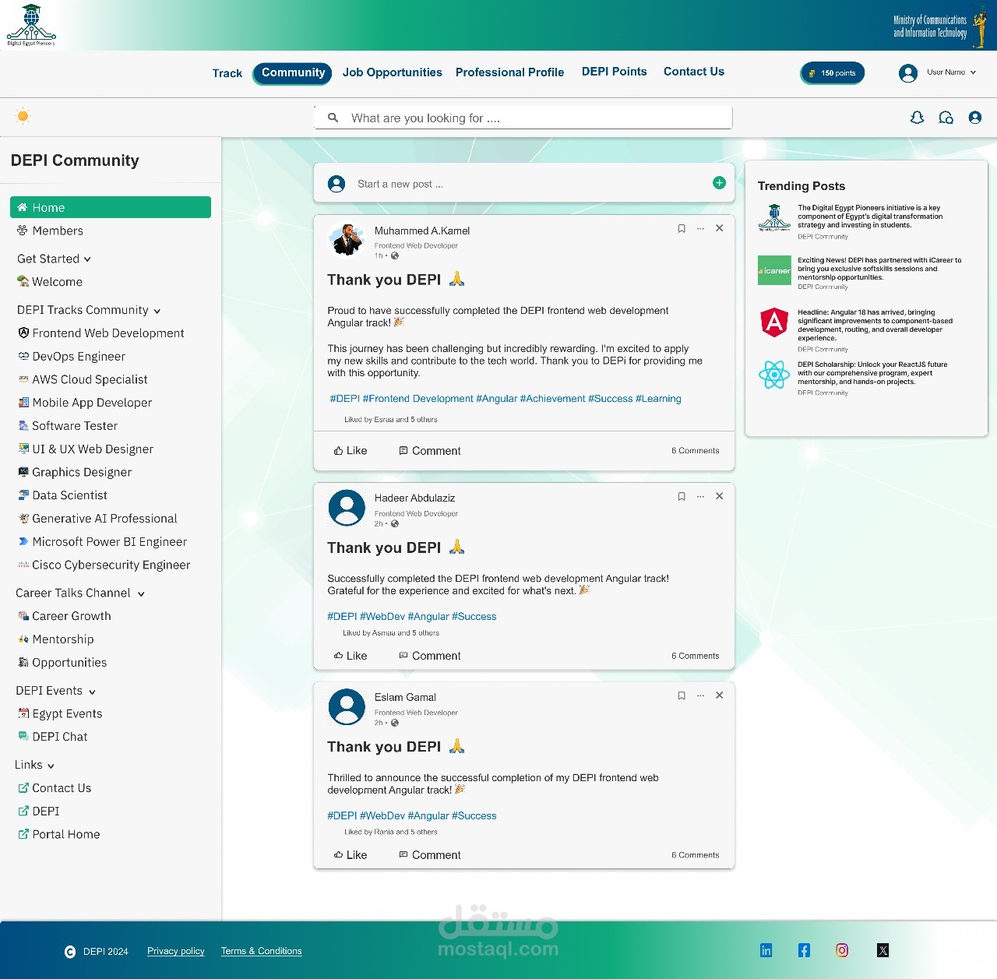Viewport: 997px width, 979px height.
Task: Open X (Twitter) icon in footer
Action: coord(883,950)
